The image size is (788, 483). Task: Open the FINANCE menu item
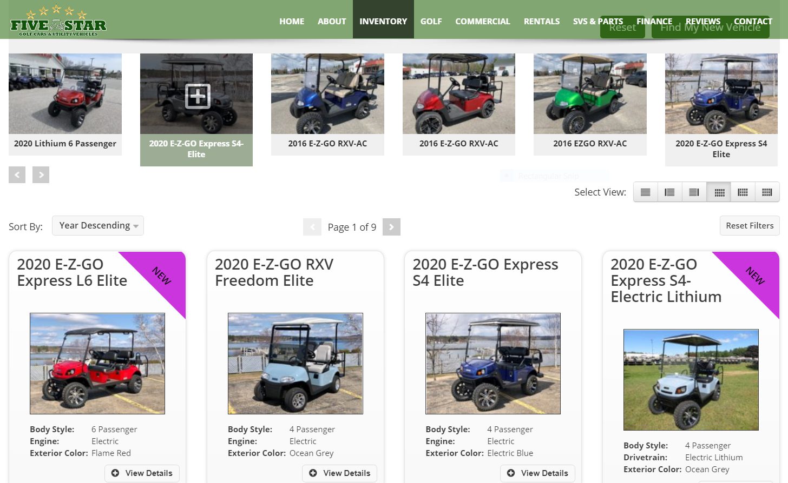point(654,21)
